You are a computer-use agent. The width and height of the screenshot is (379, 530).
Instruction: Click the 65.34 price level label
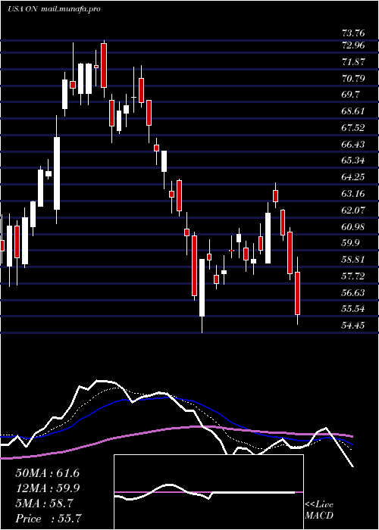click(354, 161)
